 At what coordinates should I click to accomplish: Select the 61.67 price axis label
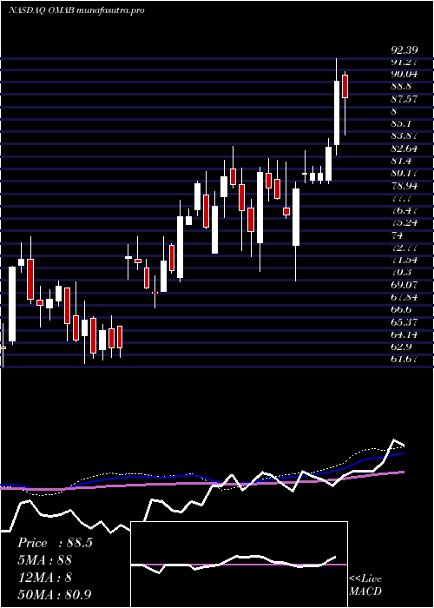click(x=404, y=359)
